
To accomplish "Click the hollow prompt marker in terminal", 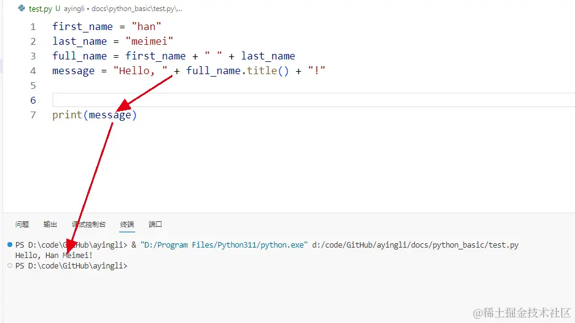I will (x=10, y=265).
